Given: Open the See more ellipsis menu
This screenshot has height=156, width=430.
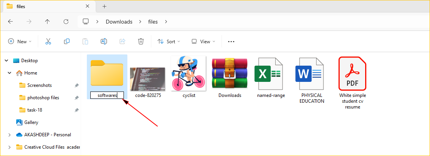Looking at the screenshot, I should coord(231,41).
